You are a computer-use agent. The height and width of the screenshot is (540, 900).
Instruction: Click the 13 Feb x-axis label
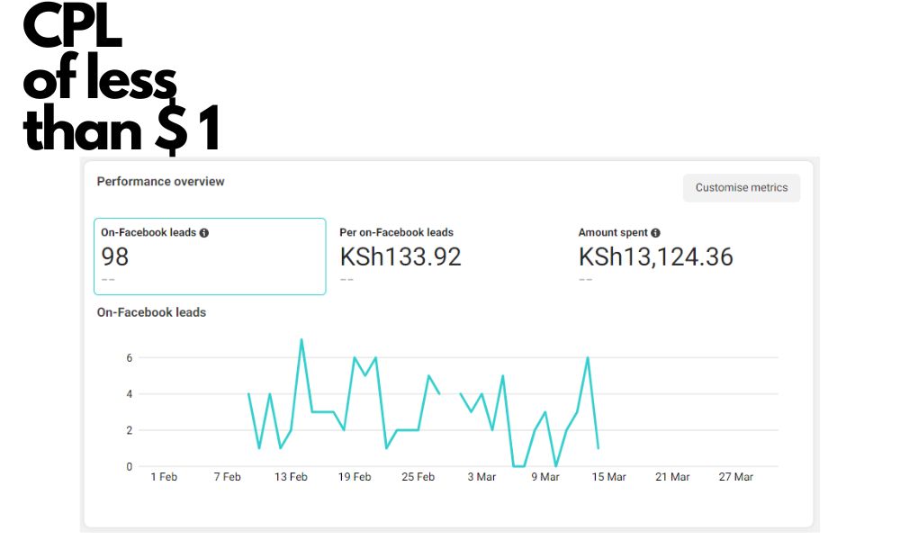pos(291,477)
